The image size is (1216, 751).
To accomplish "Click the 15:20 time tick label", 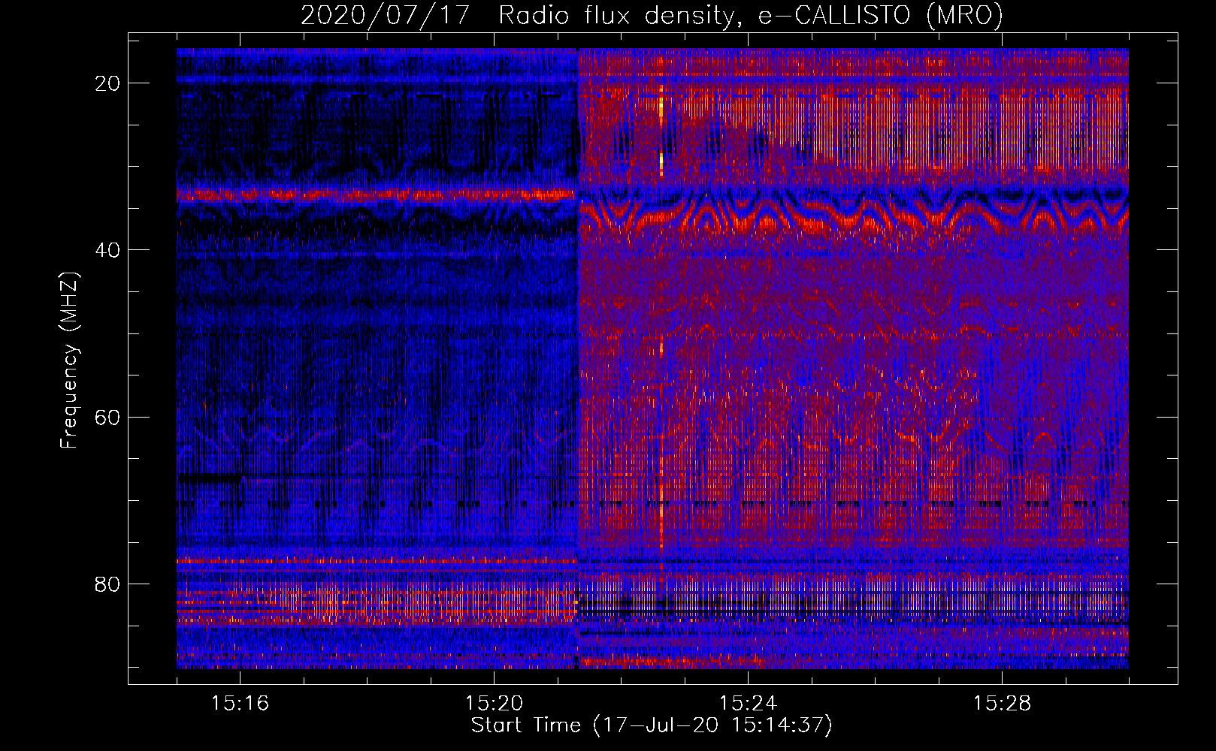I will coord(495,703).
